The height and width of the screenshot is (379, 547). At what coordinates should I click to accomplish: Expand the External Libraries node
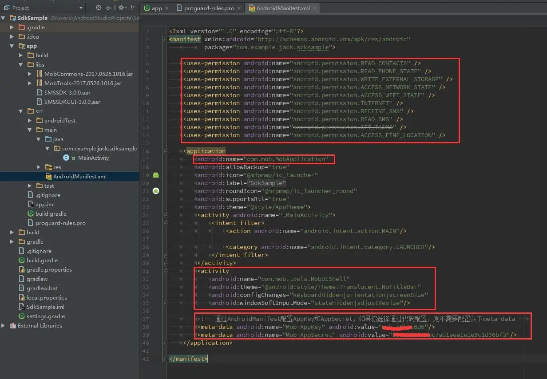[4, 325]
